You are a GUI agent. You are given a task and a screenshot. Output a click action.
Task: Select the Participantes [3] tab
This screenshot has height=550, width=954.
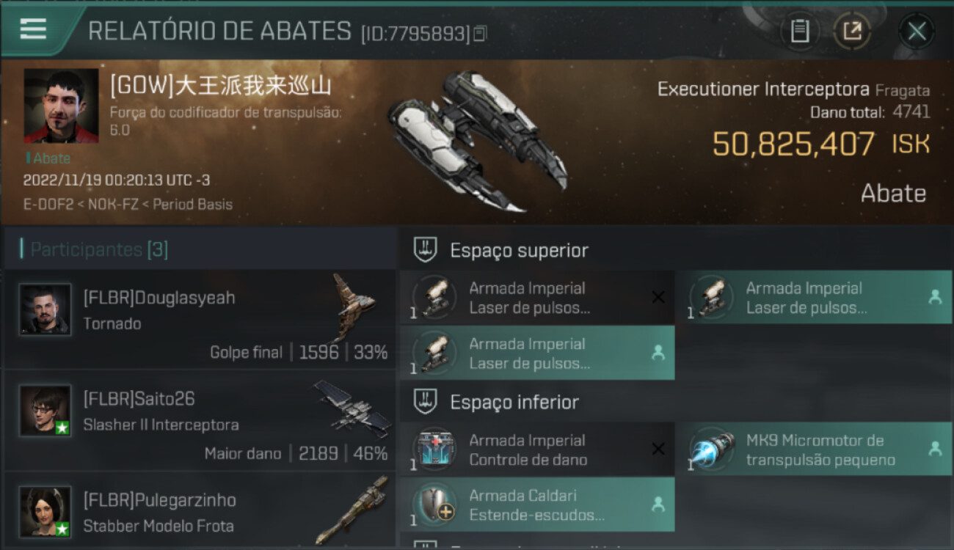[99, 249]
